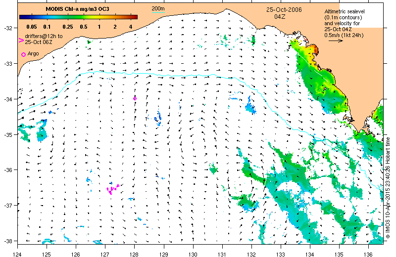The height and width of the screenshot is (257, 396).
Task: Click the cyan line sample under 200m label
Action: 158,12
